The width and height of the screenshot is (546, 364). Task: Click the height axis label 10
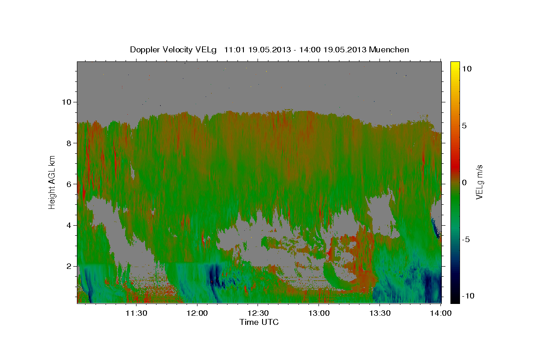[x=68, y=102]
